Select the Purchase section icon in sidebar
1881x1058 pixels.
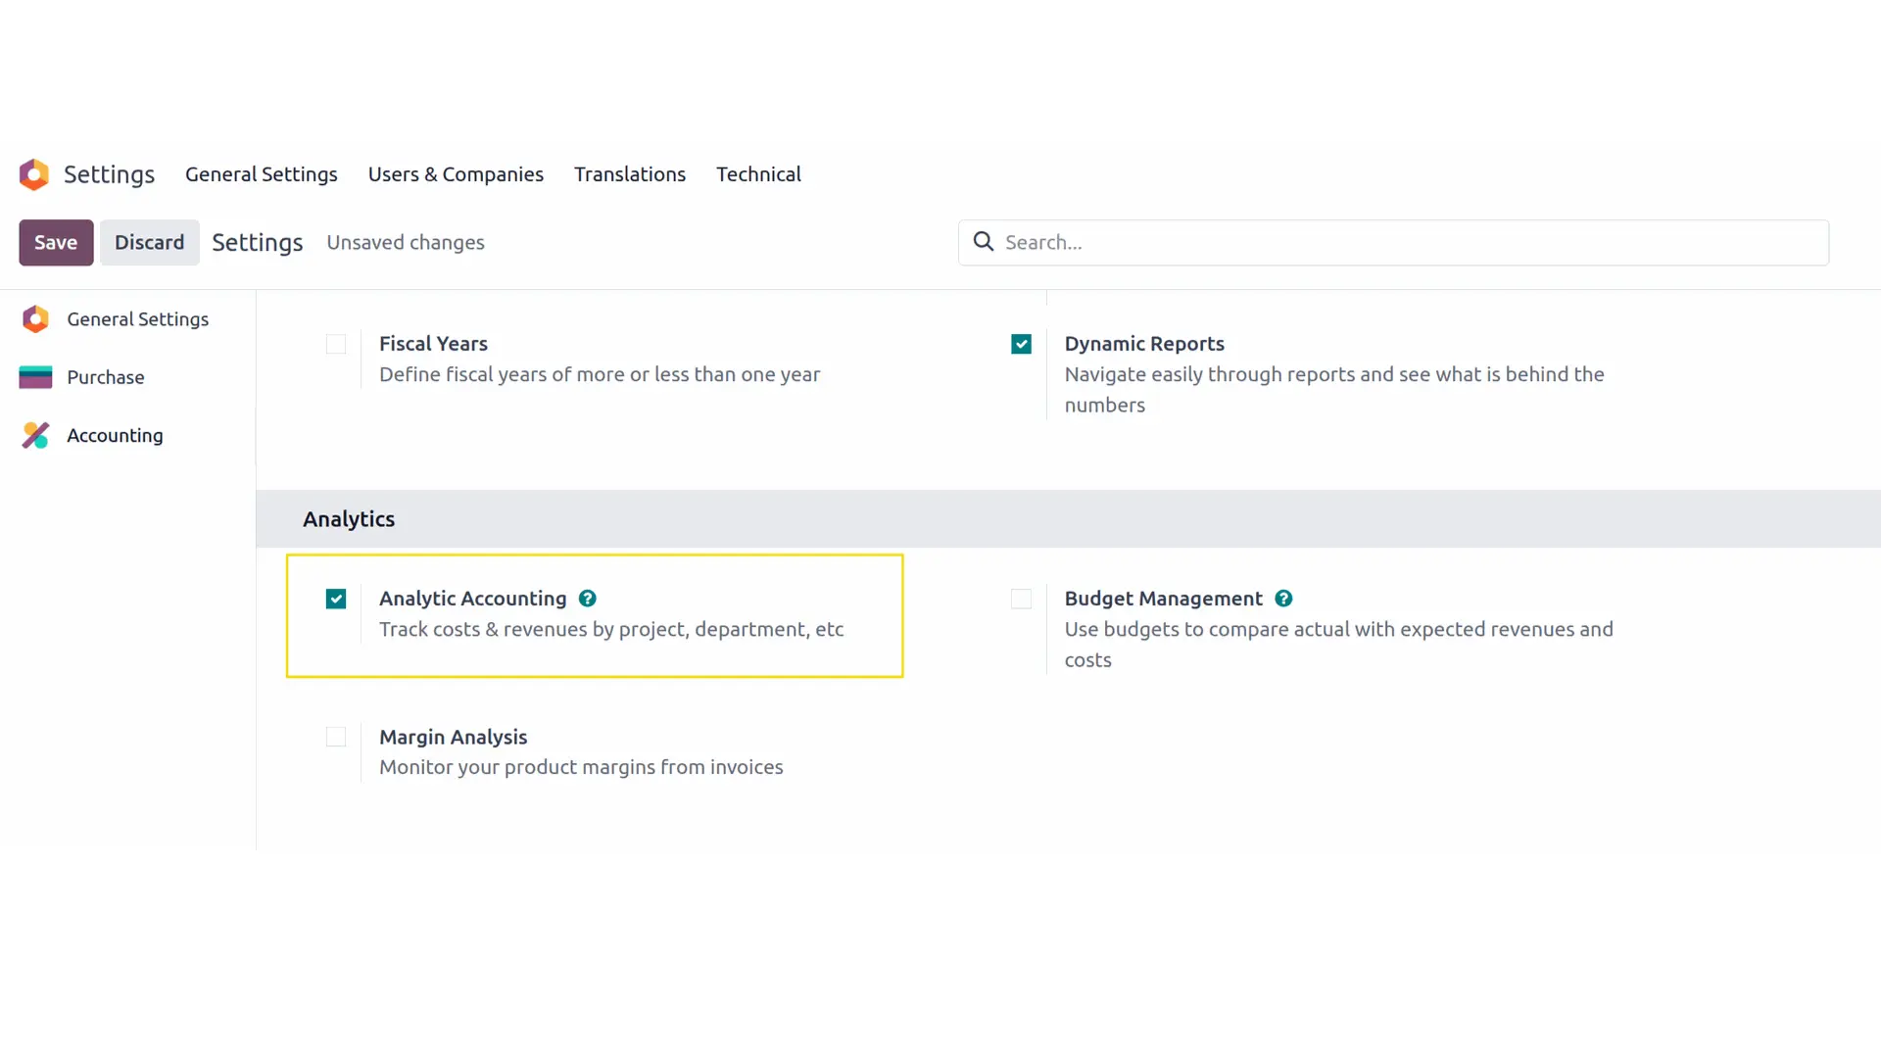point(35,377)
